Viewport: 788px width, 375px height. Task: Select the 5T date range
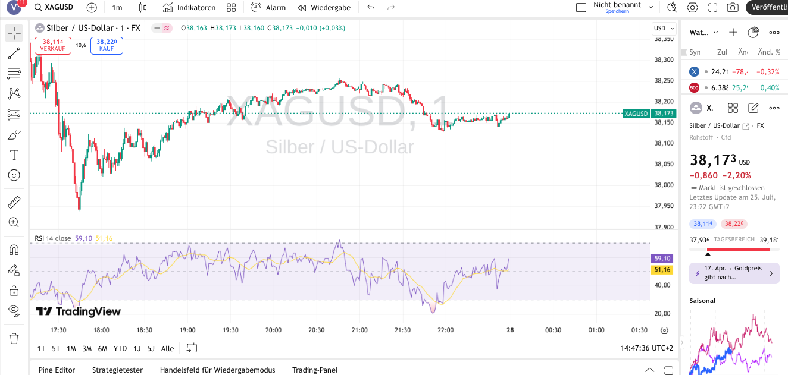[56, 349]
